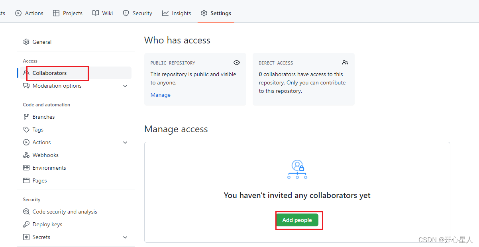Click the Insights graph icon
The height and width of the screenshot is (247, 479).
tap(165, 13)
